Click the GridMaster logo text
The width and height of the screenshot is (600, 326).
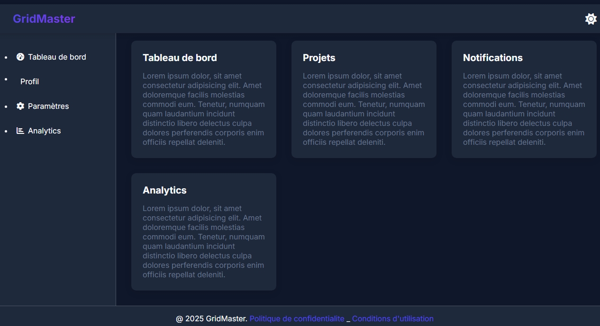(x=44, y=19)
